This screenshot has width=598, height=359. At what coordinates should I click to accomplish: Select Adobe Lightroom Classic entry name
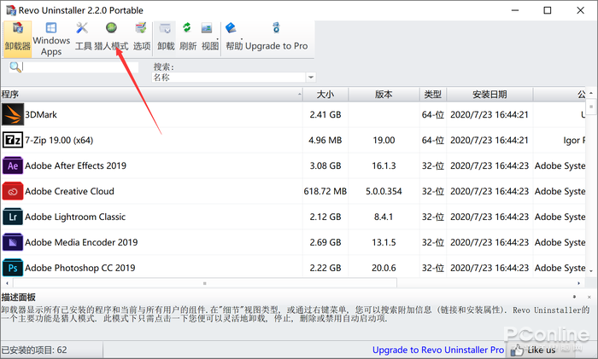pos(75,217)
